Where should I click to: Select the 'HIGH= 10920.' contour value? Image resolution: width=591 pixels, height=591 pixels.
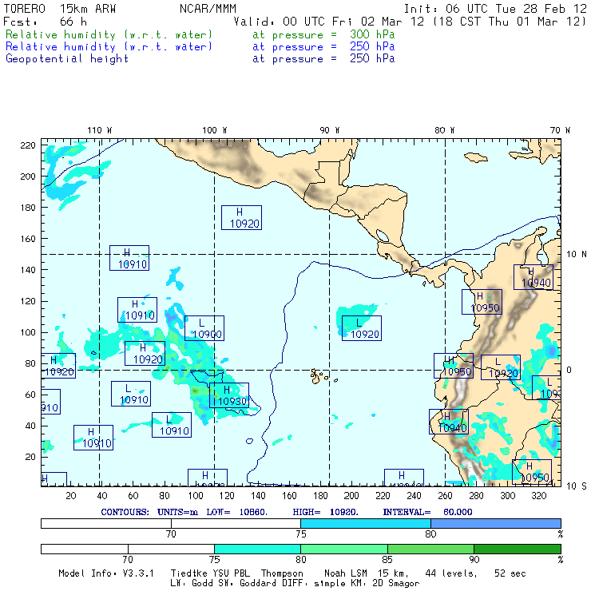326,512
